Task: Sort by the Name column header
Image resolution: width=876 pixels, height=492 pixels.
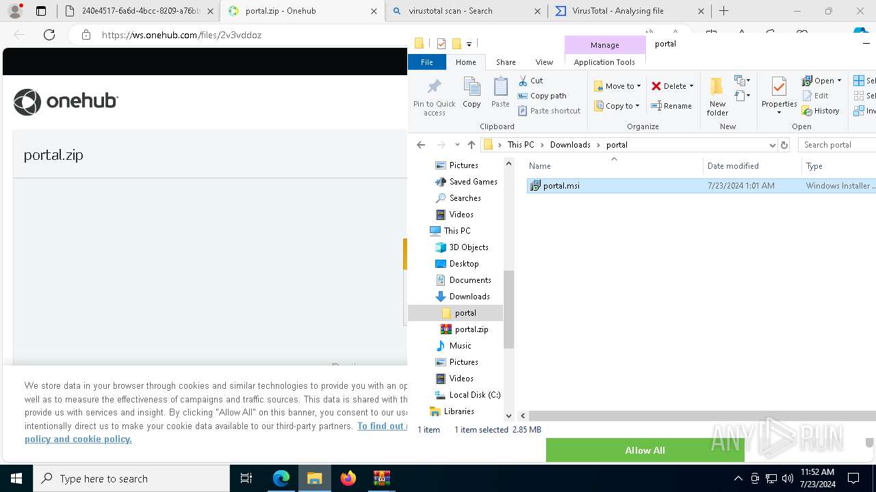Action: pyautogui.click(x=614, y=166)
